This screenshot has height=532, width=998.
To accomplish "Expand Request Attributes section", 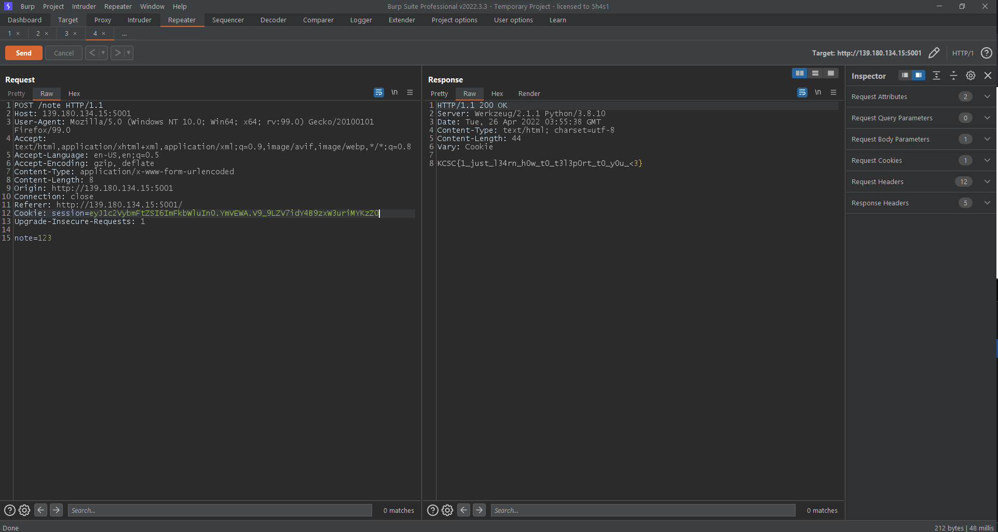I will [x=987, y=96].
